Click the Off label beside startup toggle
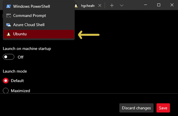The height and width of the screenshot is (116, 178). (21, 57)
